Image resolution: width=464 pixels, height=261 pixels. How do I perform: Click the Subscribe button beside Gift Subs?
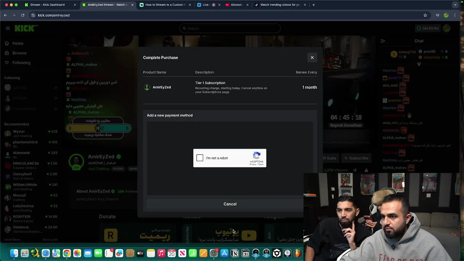(x=356, y=158)
